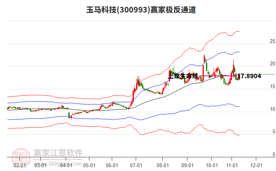Select the 0 y-axis label
This screenshot has width=276, height=171.
274,154
